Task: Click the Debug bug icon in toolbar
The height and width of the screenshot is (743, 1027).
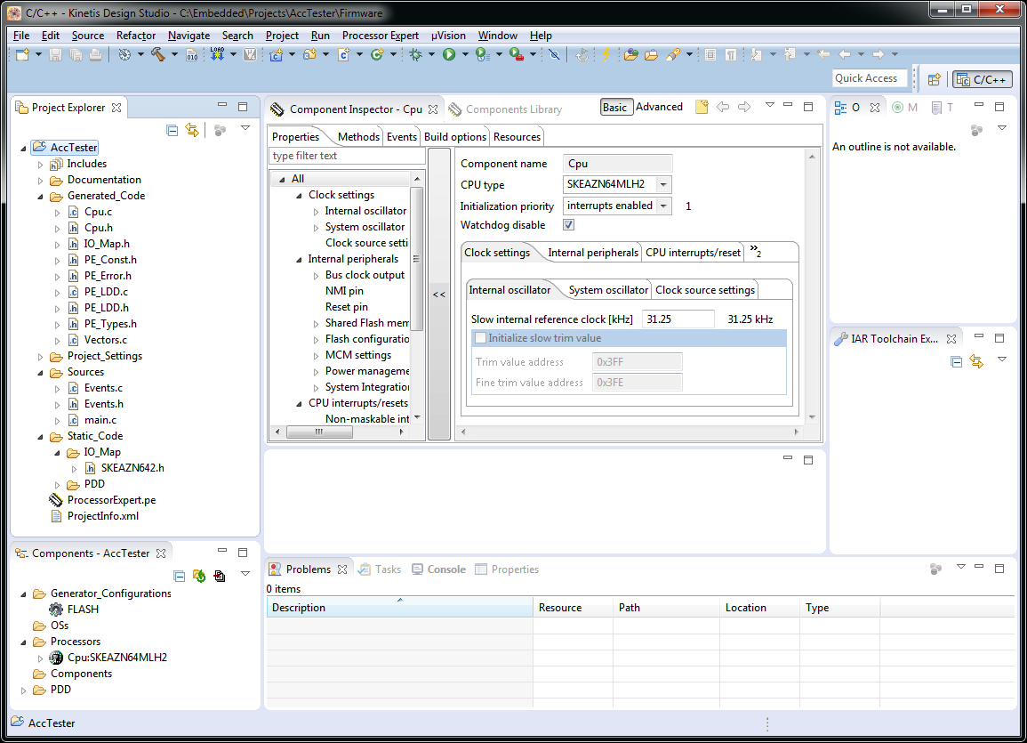Action: coord(415,54)
